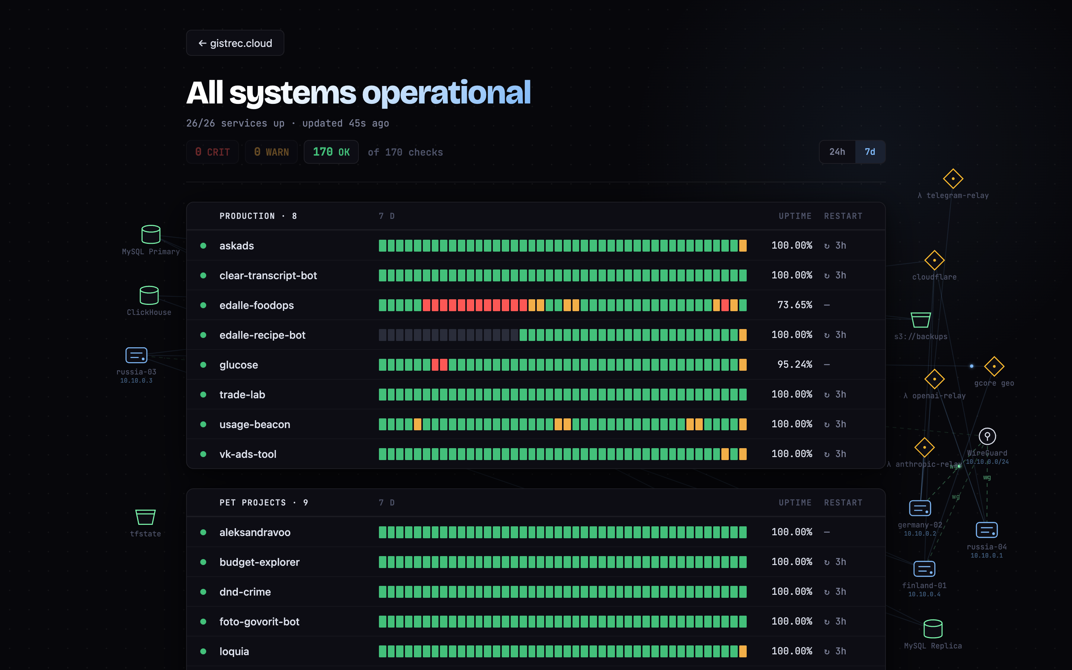The image size is (1072, 670).
Task: Click the restart icon in trade-lab row
Action: (827, 395)
